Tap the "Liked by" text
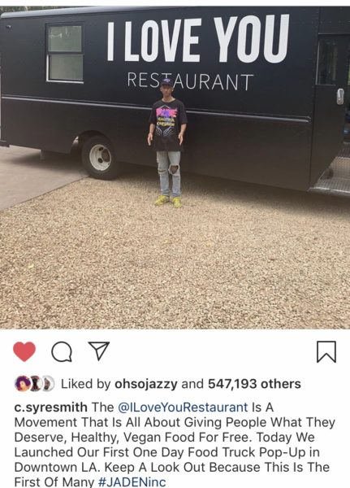 point(85,384)
